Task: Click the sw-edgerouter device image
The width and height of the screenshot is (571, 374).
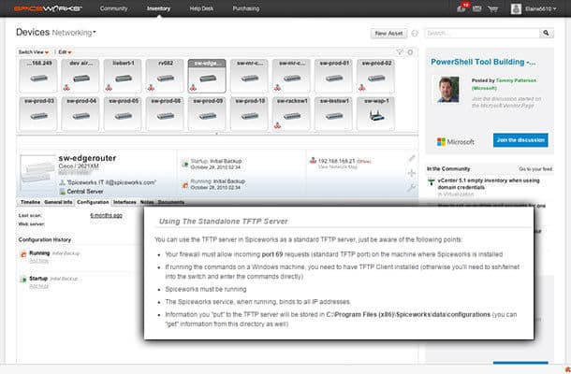Action: click(38, 173)
